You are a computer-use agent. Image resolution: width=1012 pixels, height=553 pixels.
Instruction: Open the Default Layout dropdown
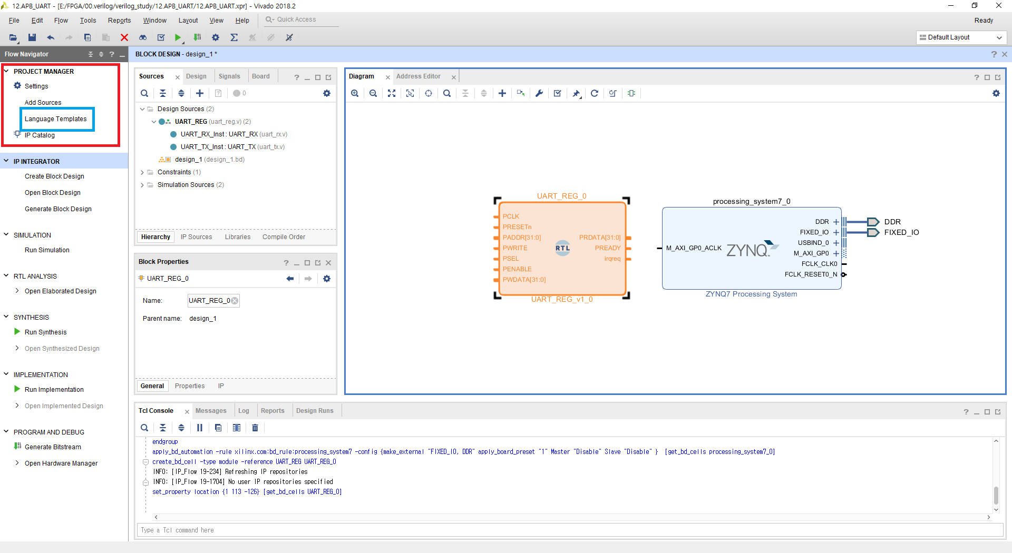pyautogui.click(x=961, y=37)
